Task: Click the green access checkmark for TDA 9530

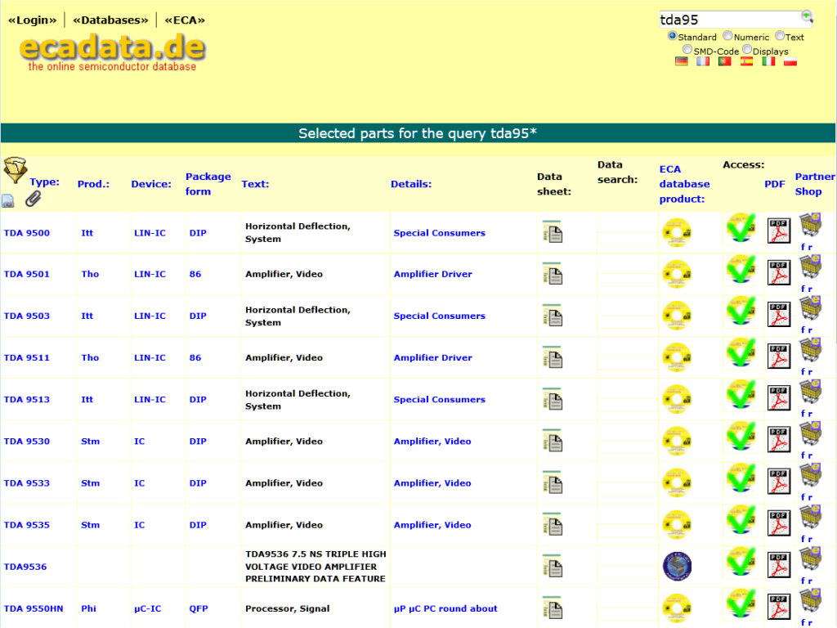Action: pyautogui.click(x=741, y=437)
